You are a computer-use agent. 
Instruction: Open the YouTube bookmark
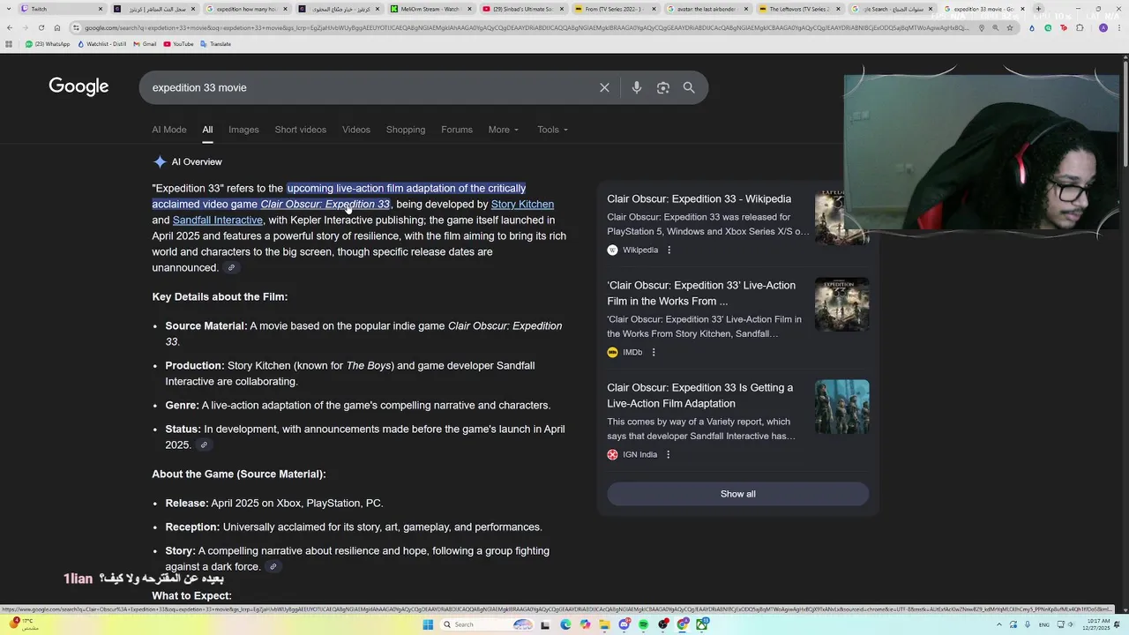tap(177, 44)
